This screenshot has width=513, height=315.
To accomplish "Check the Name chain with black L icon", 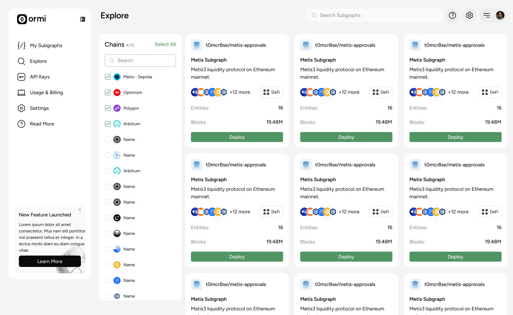I will pos(108,218).
